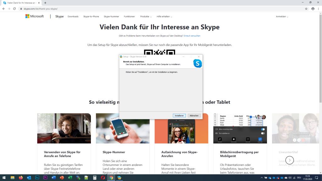
Task: Open the Skype-to-Phone navigation item
Action: tap(91, 17)
